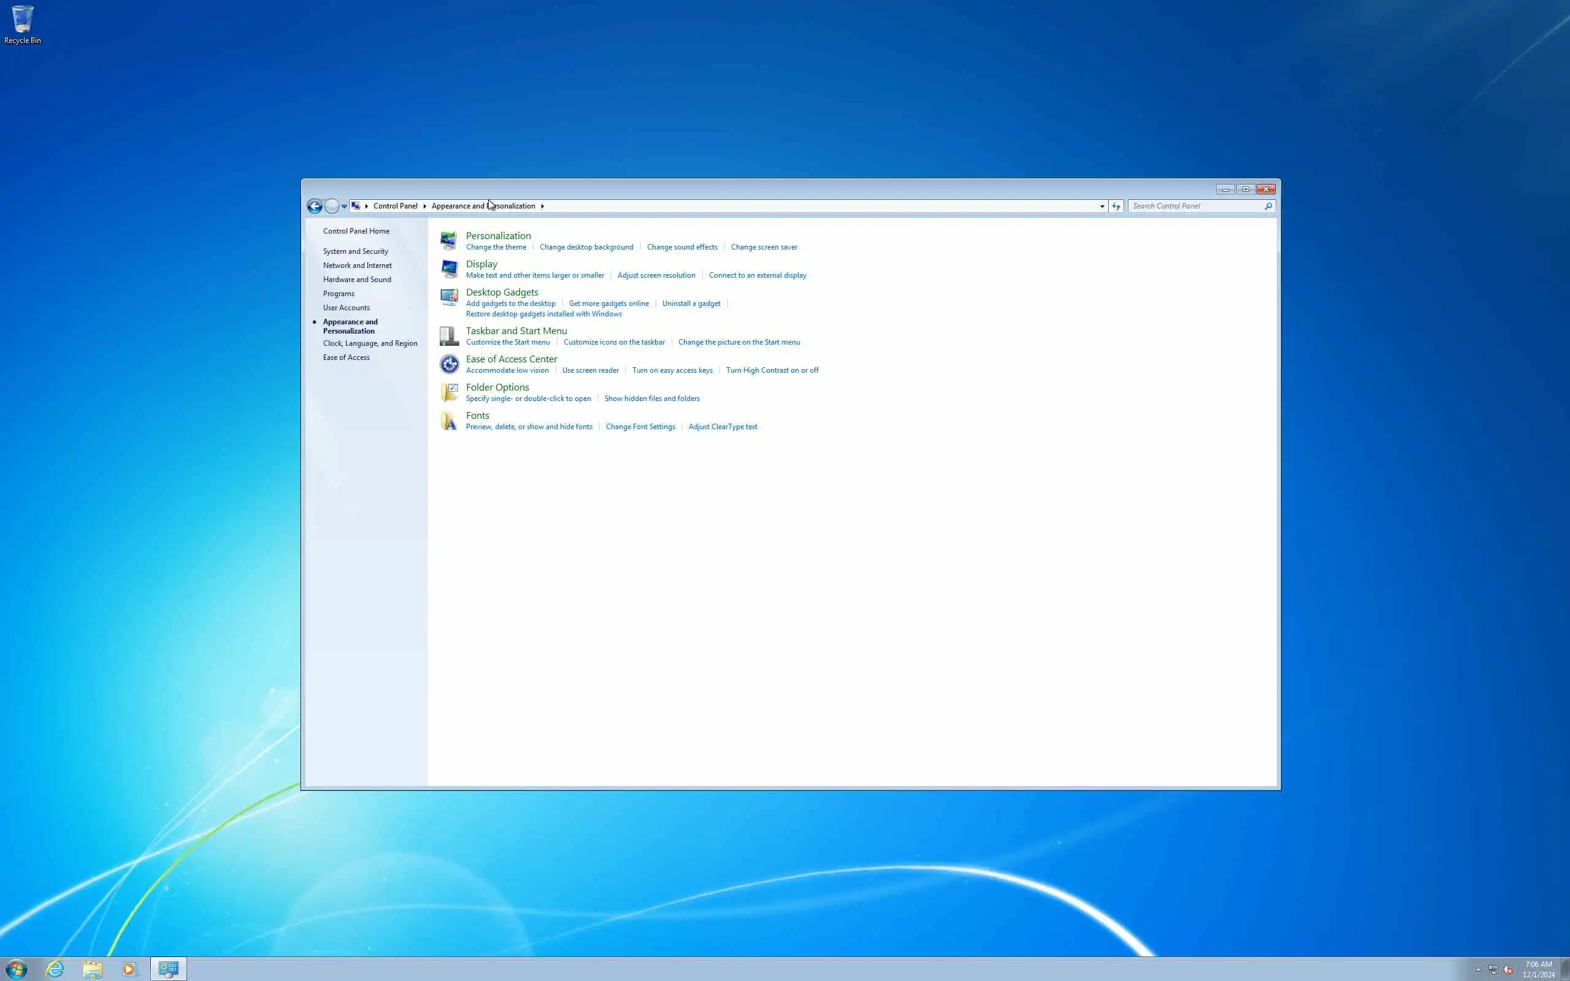
Task: Expand the arrow after Control Panel breadcrumb
Action: pyautogui.click(x=424, y=205)
